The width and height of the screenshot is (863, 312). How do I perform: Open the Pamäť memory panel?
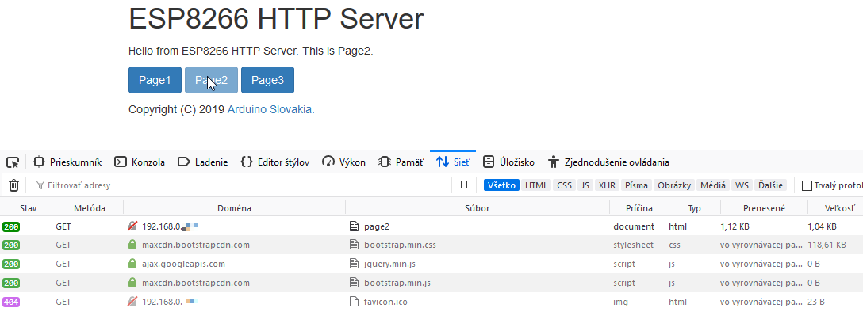coord(402,162)
